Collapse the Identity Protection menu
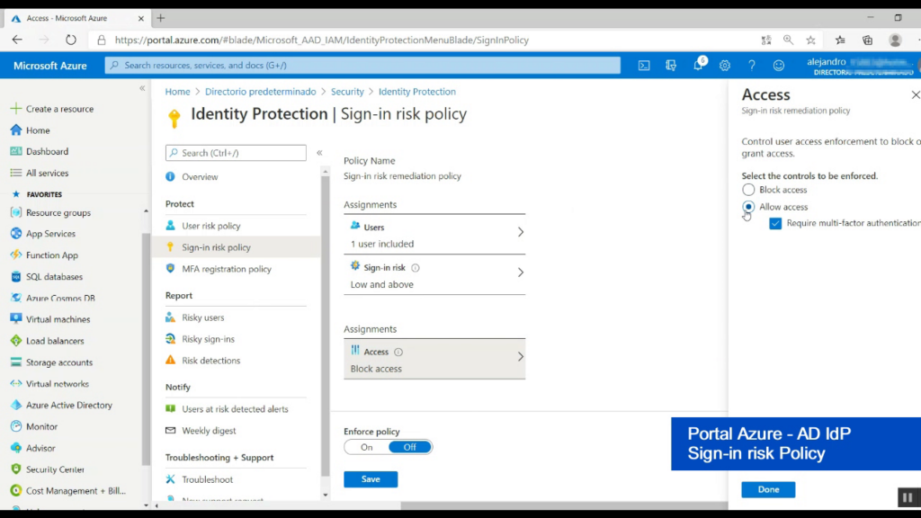 [x=319, y=153]
